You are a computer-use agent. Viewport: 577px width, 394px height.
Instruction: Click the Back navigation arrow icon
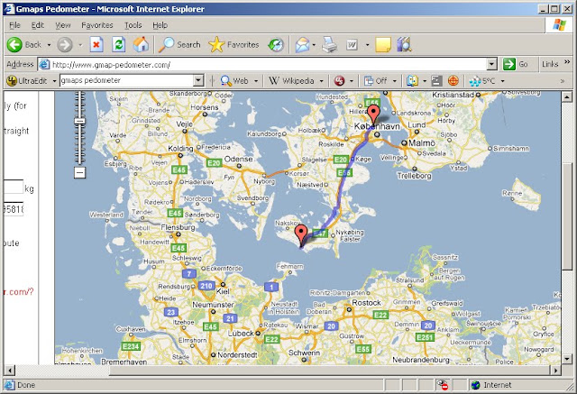click(14, 45)
